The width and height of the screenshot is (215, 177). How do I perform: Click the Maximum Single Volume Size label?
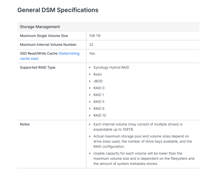click(x=44, y=36)
